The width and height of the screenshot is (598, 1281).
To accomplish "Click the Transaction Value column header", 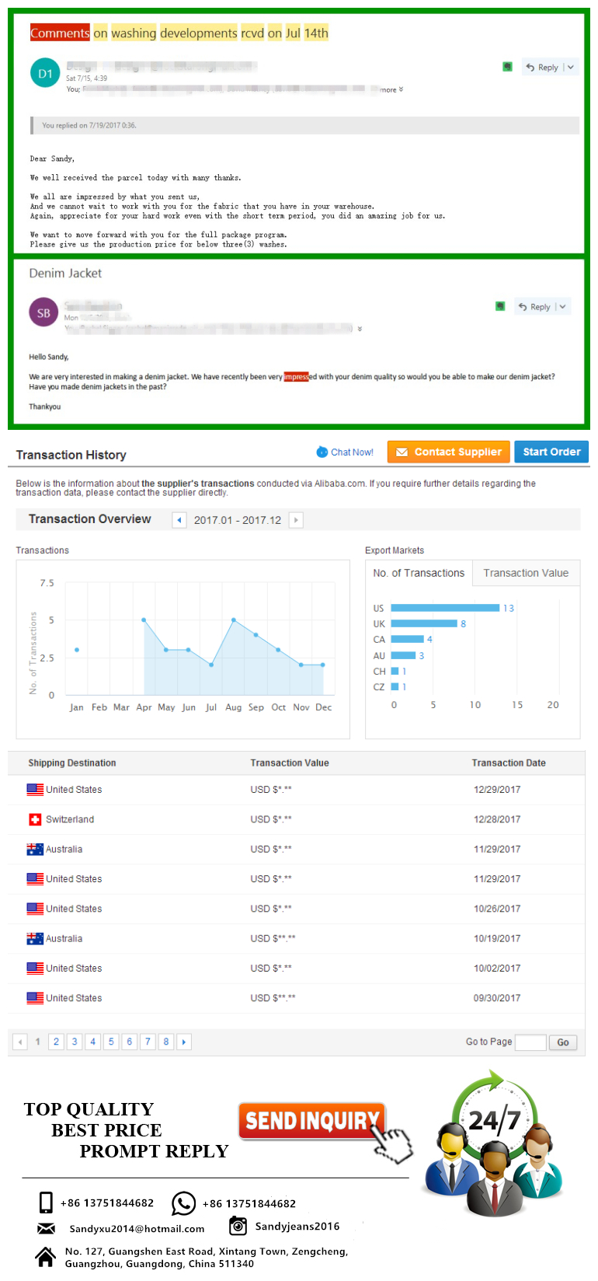I will click(x=290, y=763).
